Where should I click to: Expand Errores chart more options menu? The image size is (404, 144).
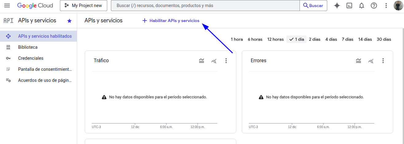coord(383,61)
